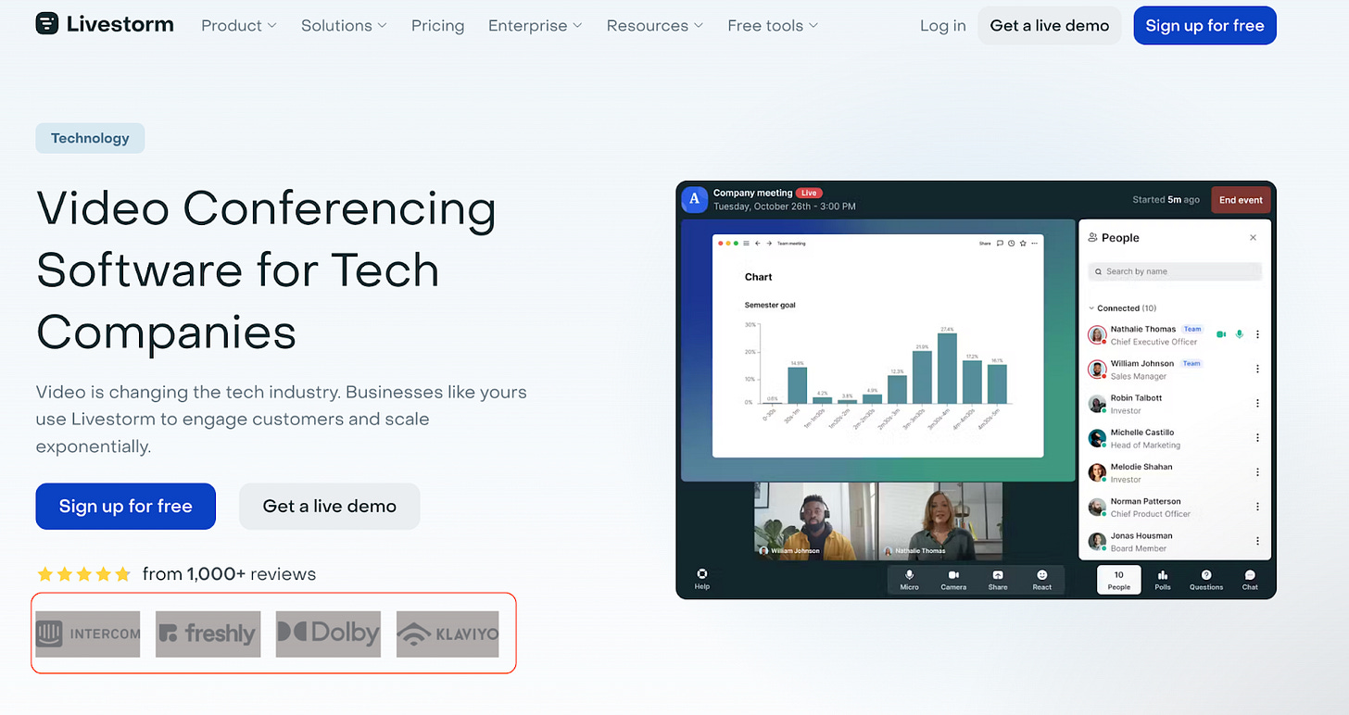Click Robin Talbott's name

point(1136,398)
